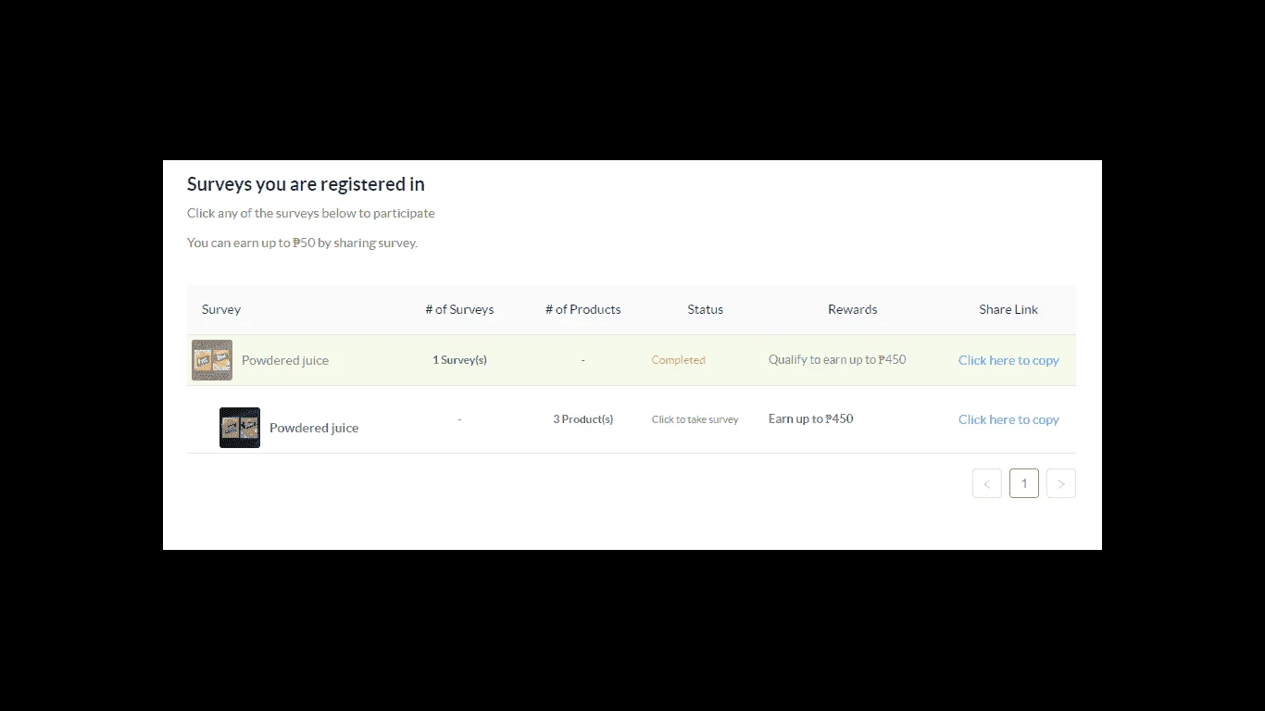Click the '# of Surveys' column header

pyautogui.click(x=459, y=309)
